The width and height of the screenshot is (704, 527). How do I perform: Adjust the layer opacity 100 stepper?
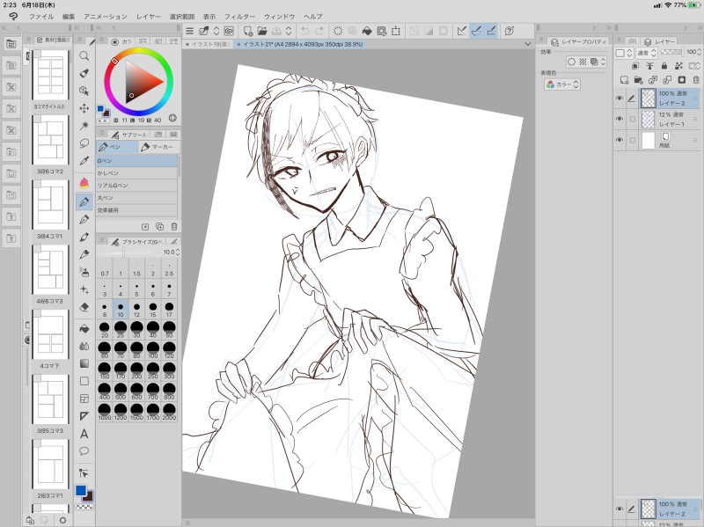[x=700, y=52]
